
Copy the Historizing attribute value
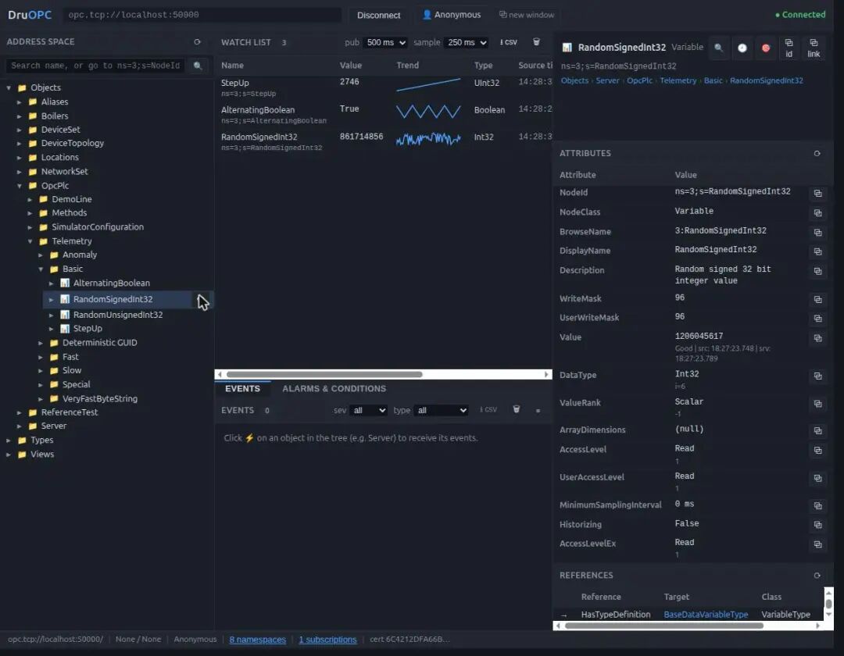[817, 525]
